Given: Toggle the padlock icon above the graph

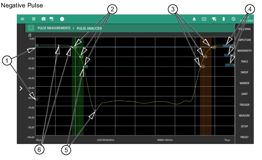Looking at the screenshot, I should (30, 35).
